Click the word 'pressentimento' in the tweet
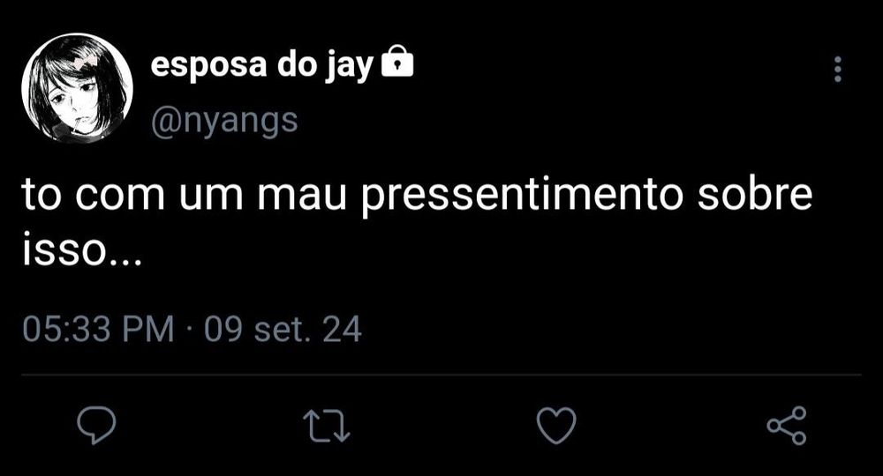Viewport: 883px width, 476px height. [x=522, y=197]
